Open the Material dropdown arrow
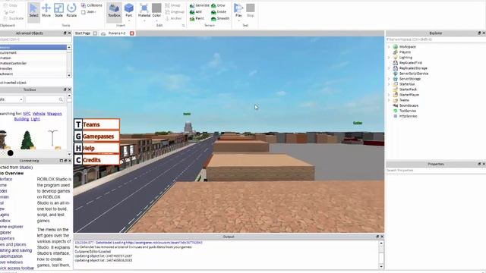486x273 pixels. (144, 20)
